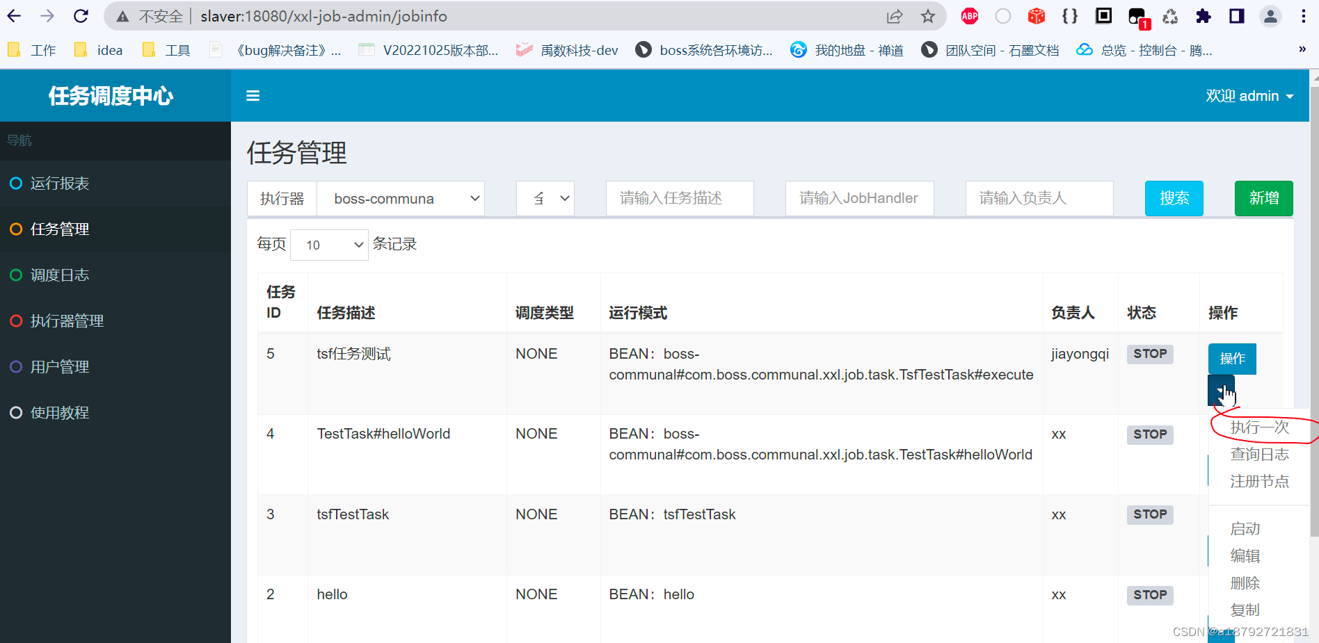Select 任务管理 in the sidebar

point(115,229)
